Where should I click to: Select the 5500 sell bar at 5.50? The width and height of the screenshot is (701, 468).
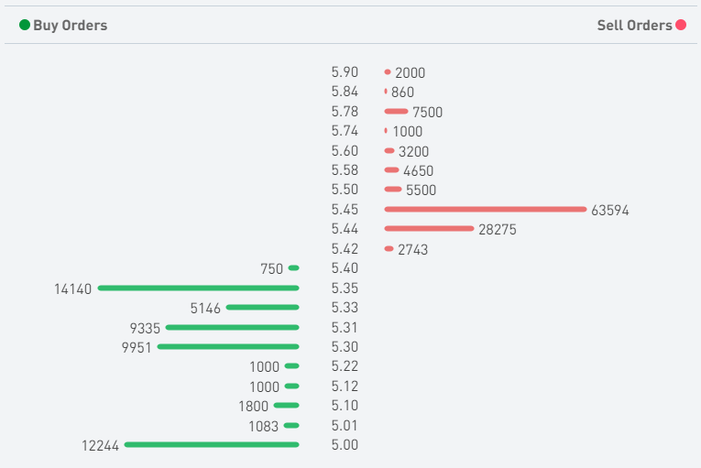[x=393, y=190]
